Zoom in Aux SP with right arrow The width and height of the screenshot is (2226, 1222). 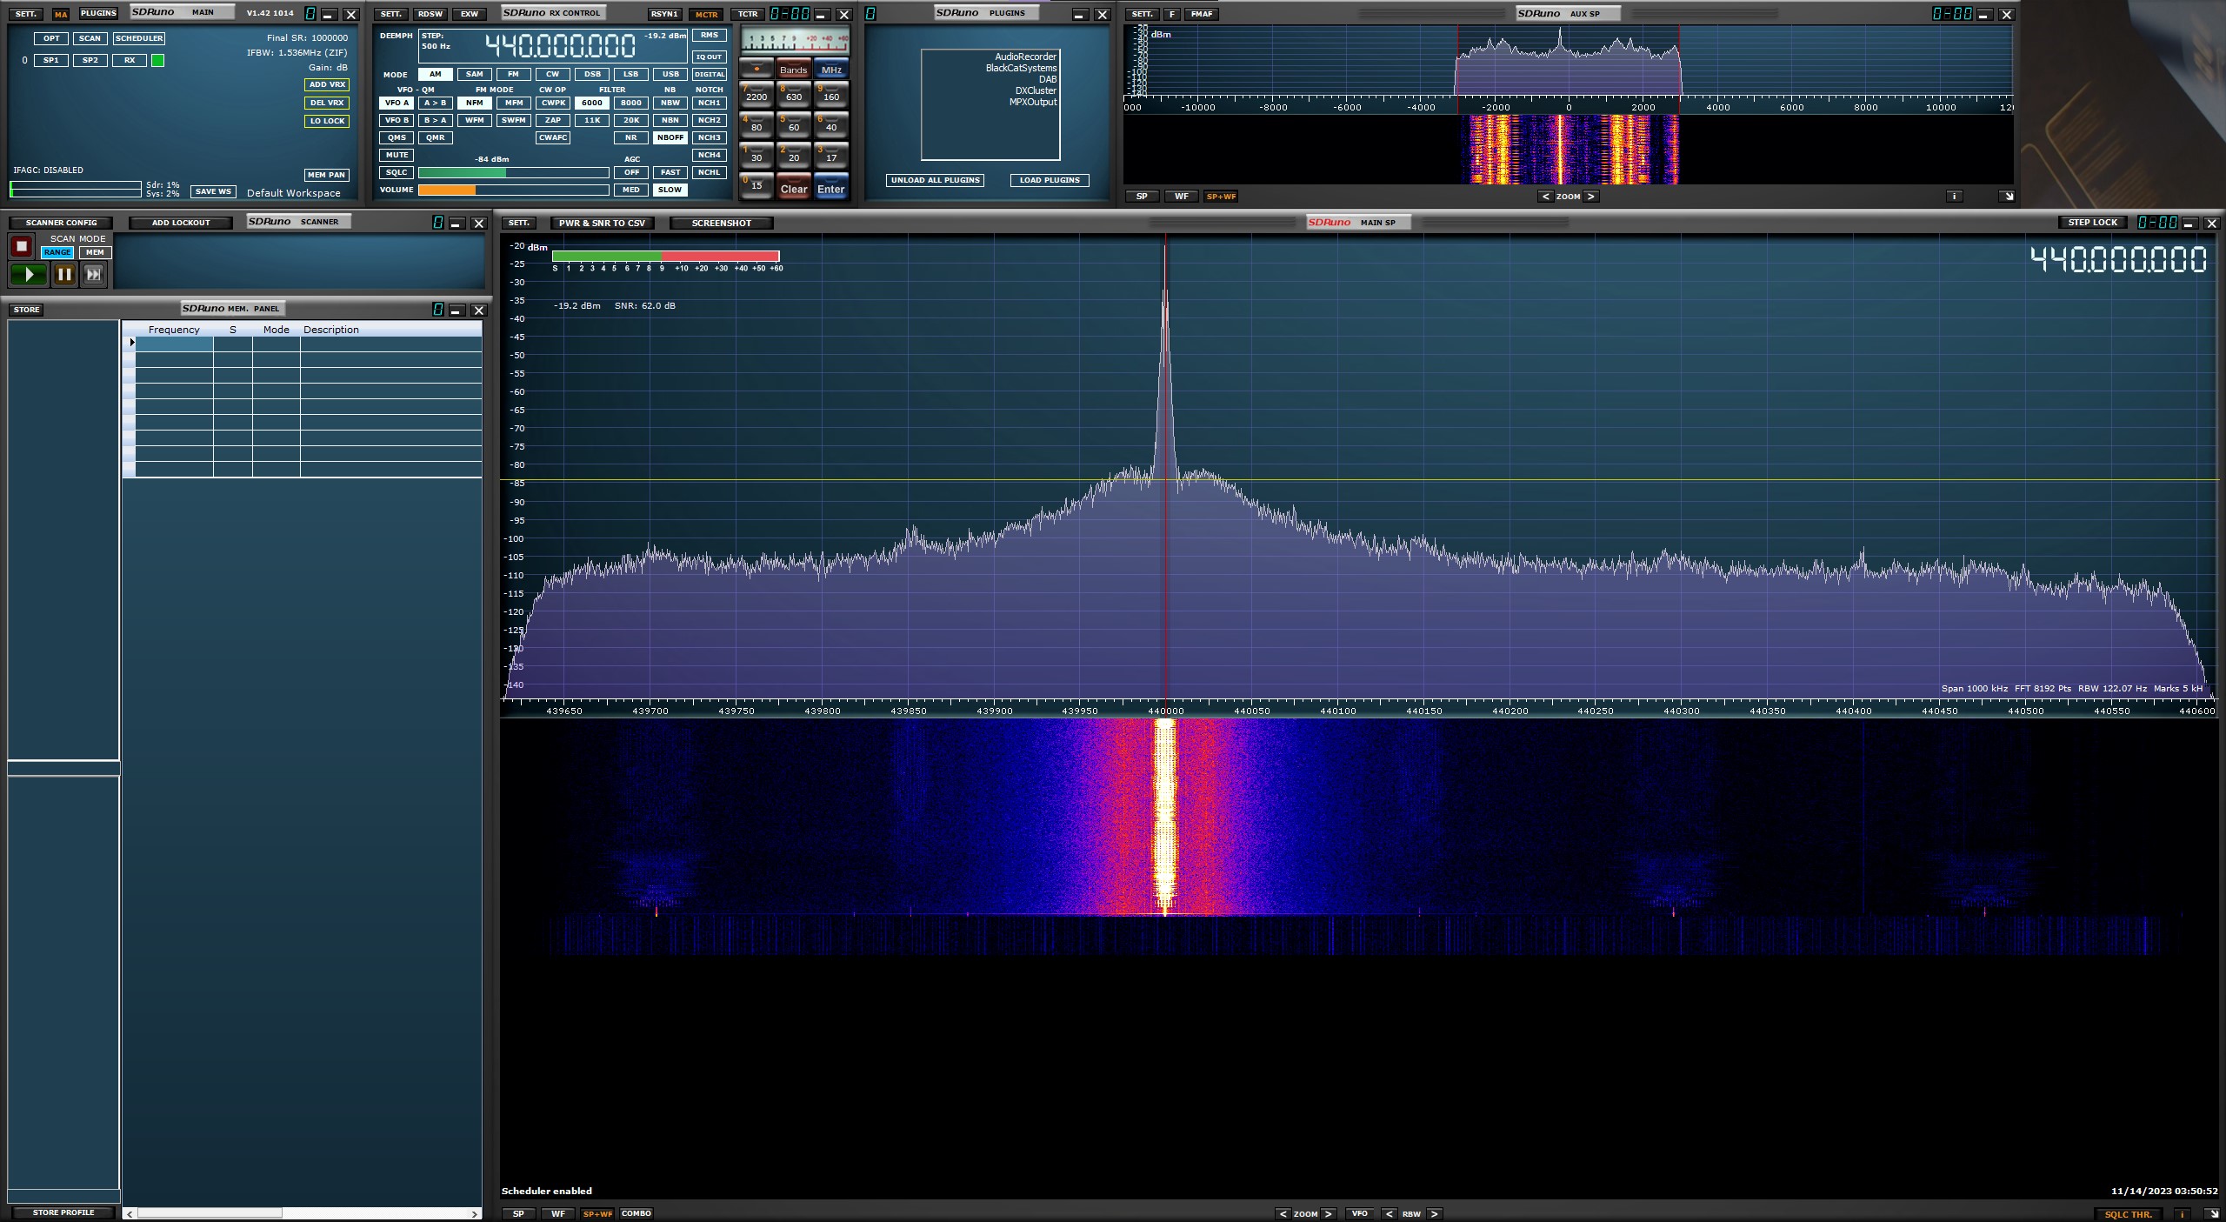tap(1590, 197)
